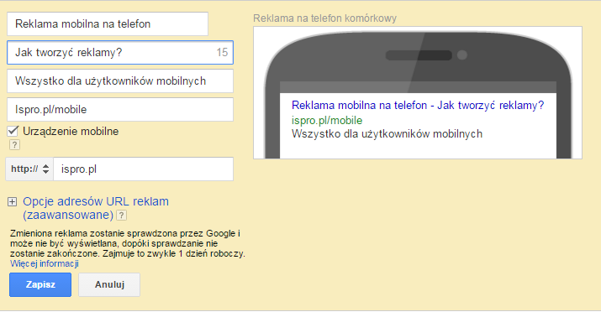Click the character counter 15
601x312 pixels.
click(x=222, y=52)
